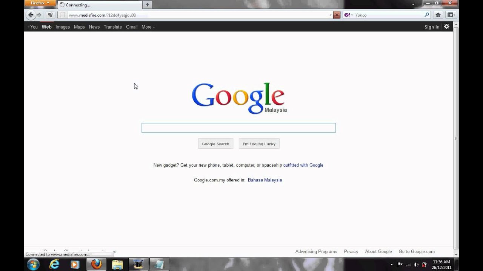Open Privacy footer link
The height and width of the screenshot is (271, 483).
351,251
